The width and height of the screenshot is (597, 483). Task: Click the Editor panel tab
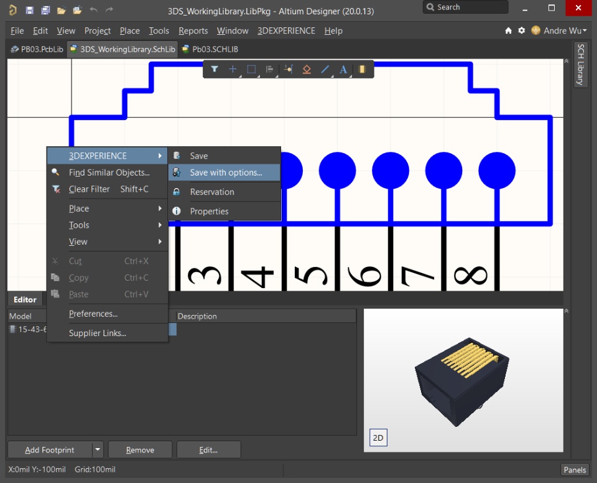(x=25, y=299)
